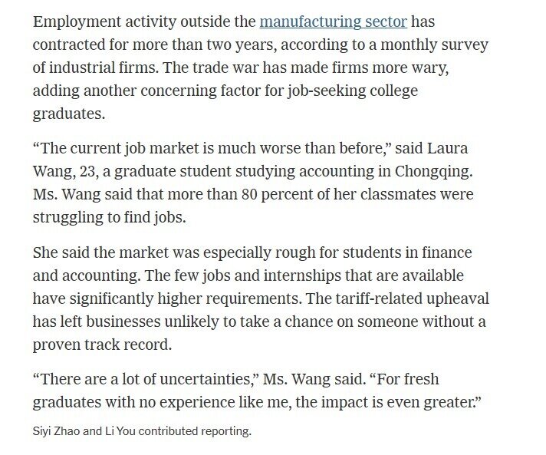
Task: Click the sentence beginning 'She said the market'
Action: pyautogui.click(x=252, y=264)
